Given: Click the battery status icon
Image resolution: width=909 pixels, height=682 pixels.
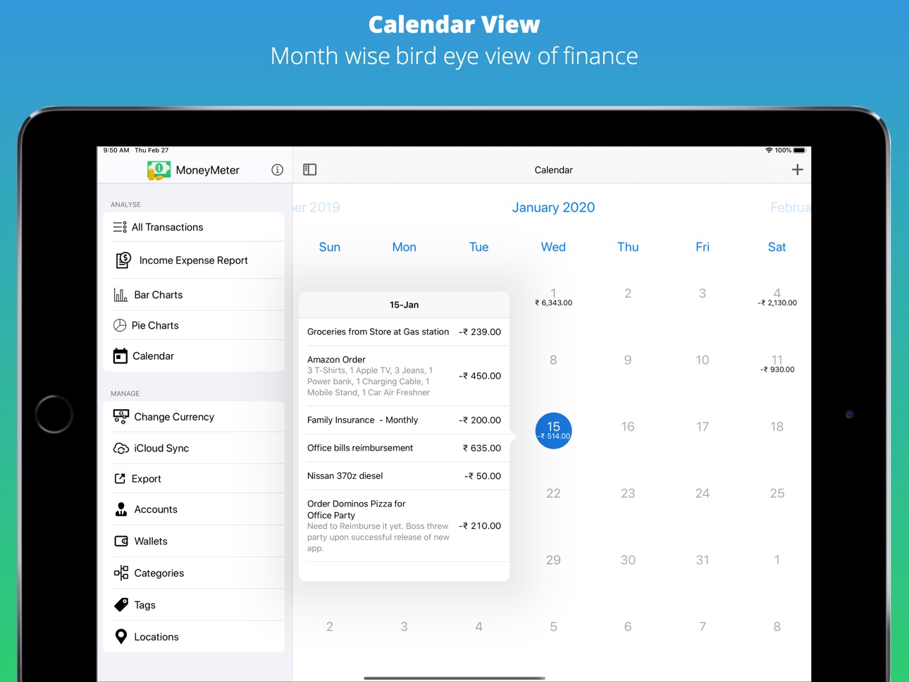Looking at the screenshot, I should pyautogui.click(x=800, y=150).
